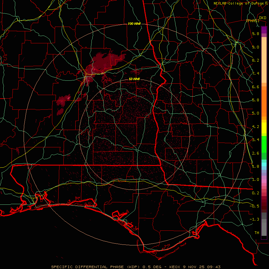Select the 50 NMI range ring label

coord(134,79)
